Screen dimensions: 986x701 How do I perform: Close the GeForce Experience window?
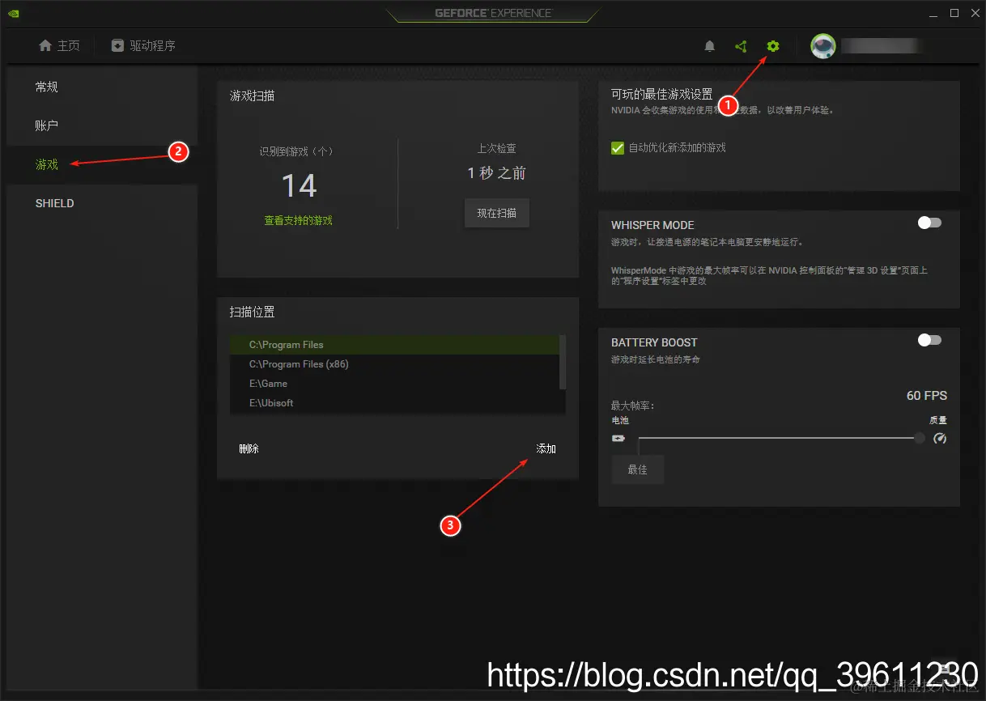[x=974, y=13]
